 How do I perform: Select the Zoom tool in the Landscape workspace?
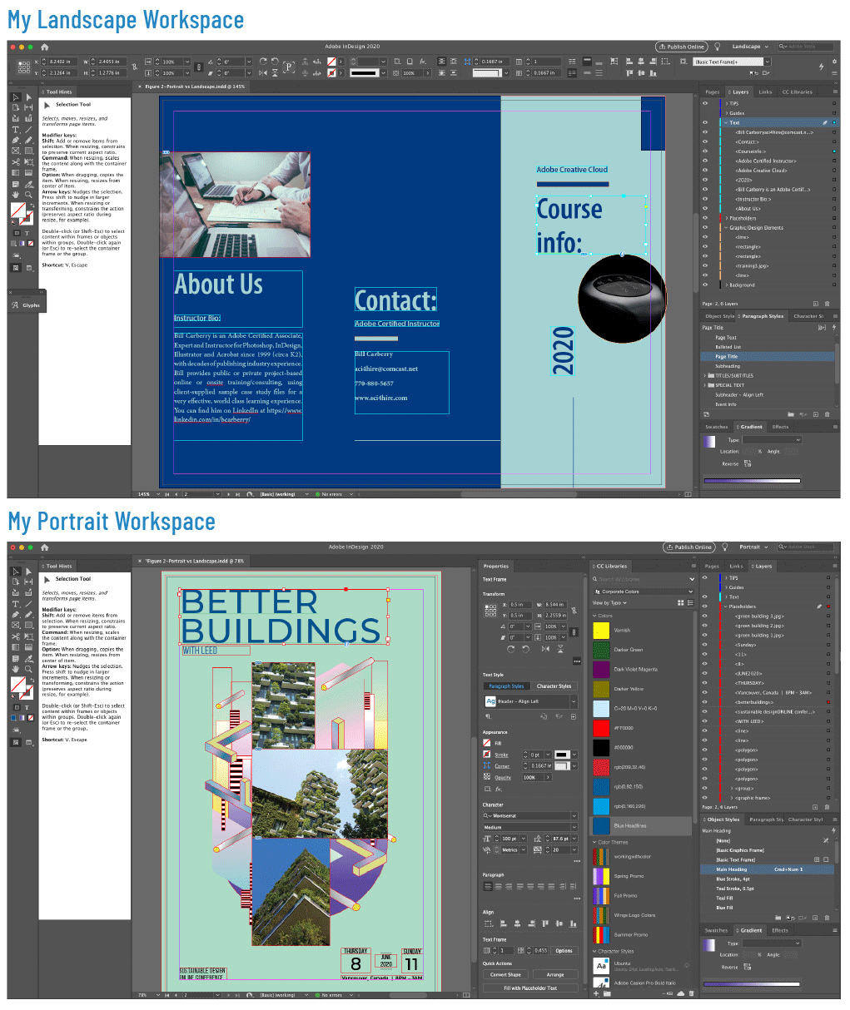(28, 195)
